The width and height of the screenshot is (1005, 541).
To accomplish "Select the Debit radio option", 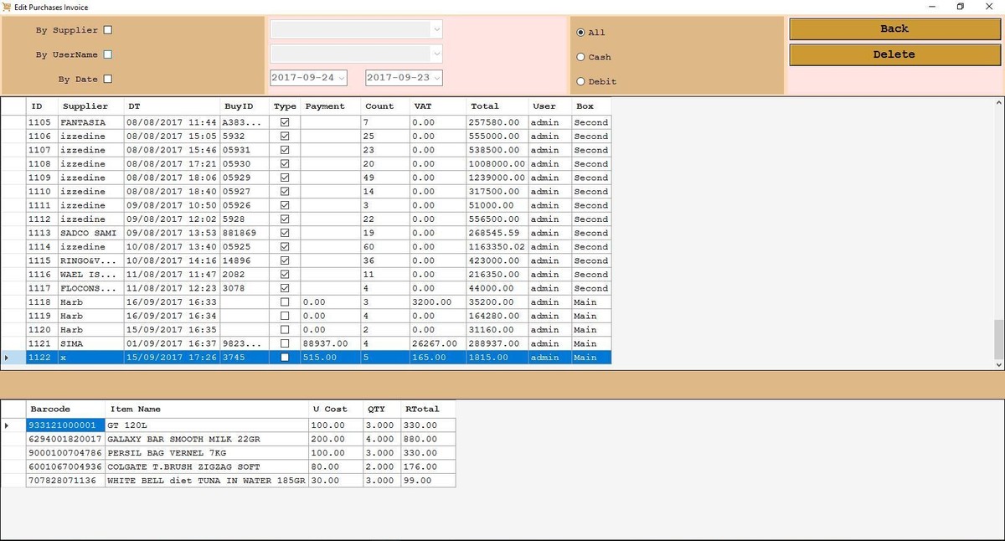I will [x=581, y=81].
